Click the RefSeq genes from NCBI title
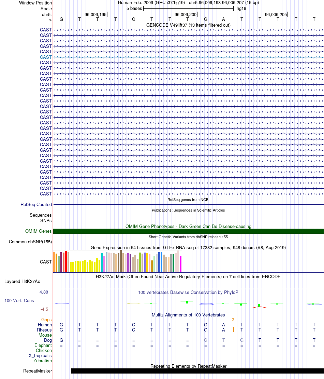This screenshot has width=324, height=379. point(188,200)
